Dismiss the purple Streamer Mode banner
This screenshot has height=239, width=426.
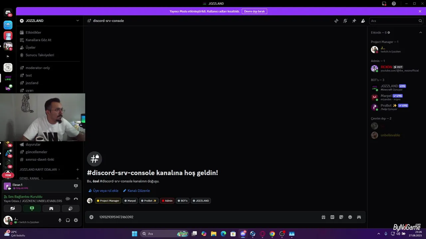(x=420, y=11)
